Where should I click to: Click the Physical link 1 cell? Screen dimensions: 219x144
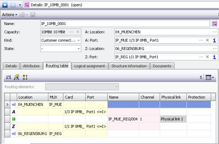tap(173, 119)
